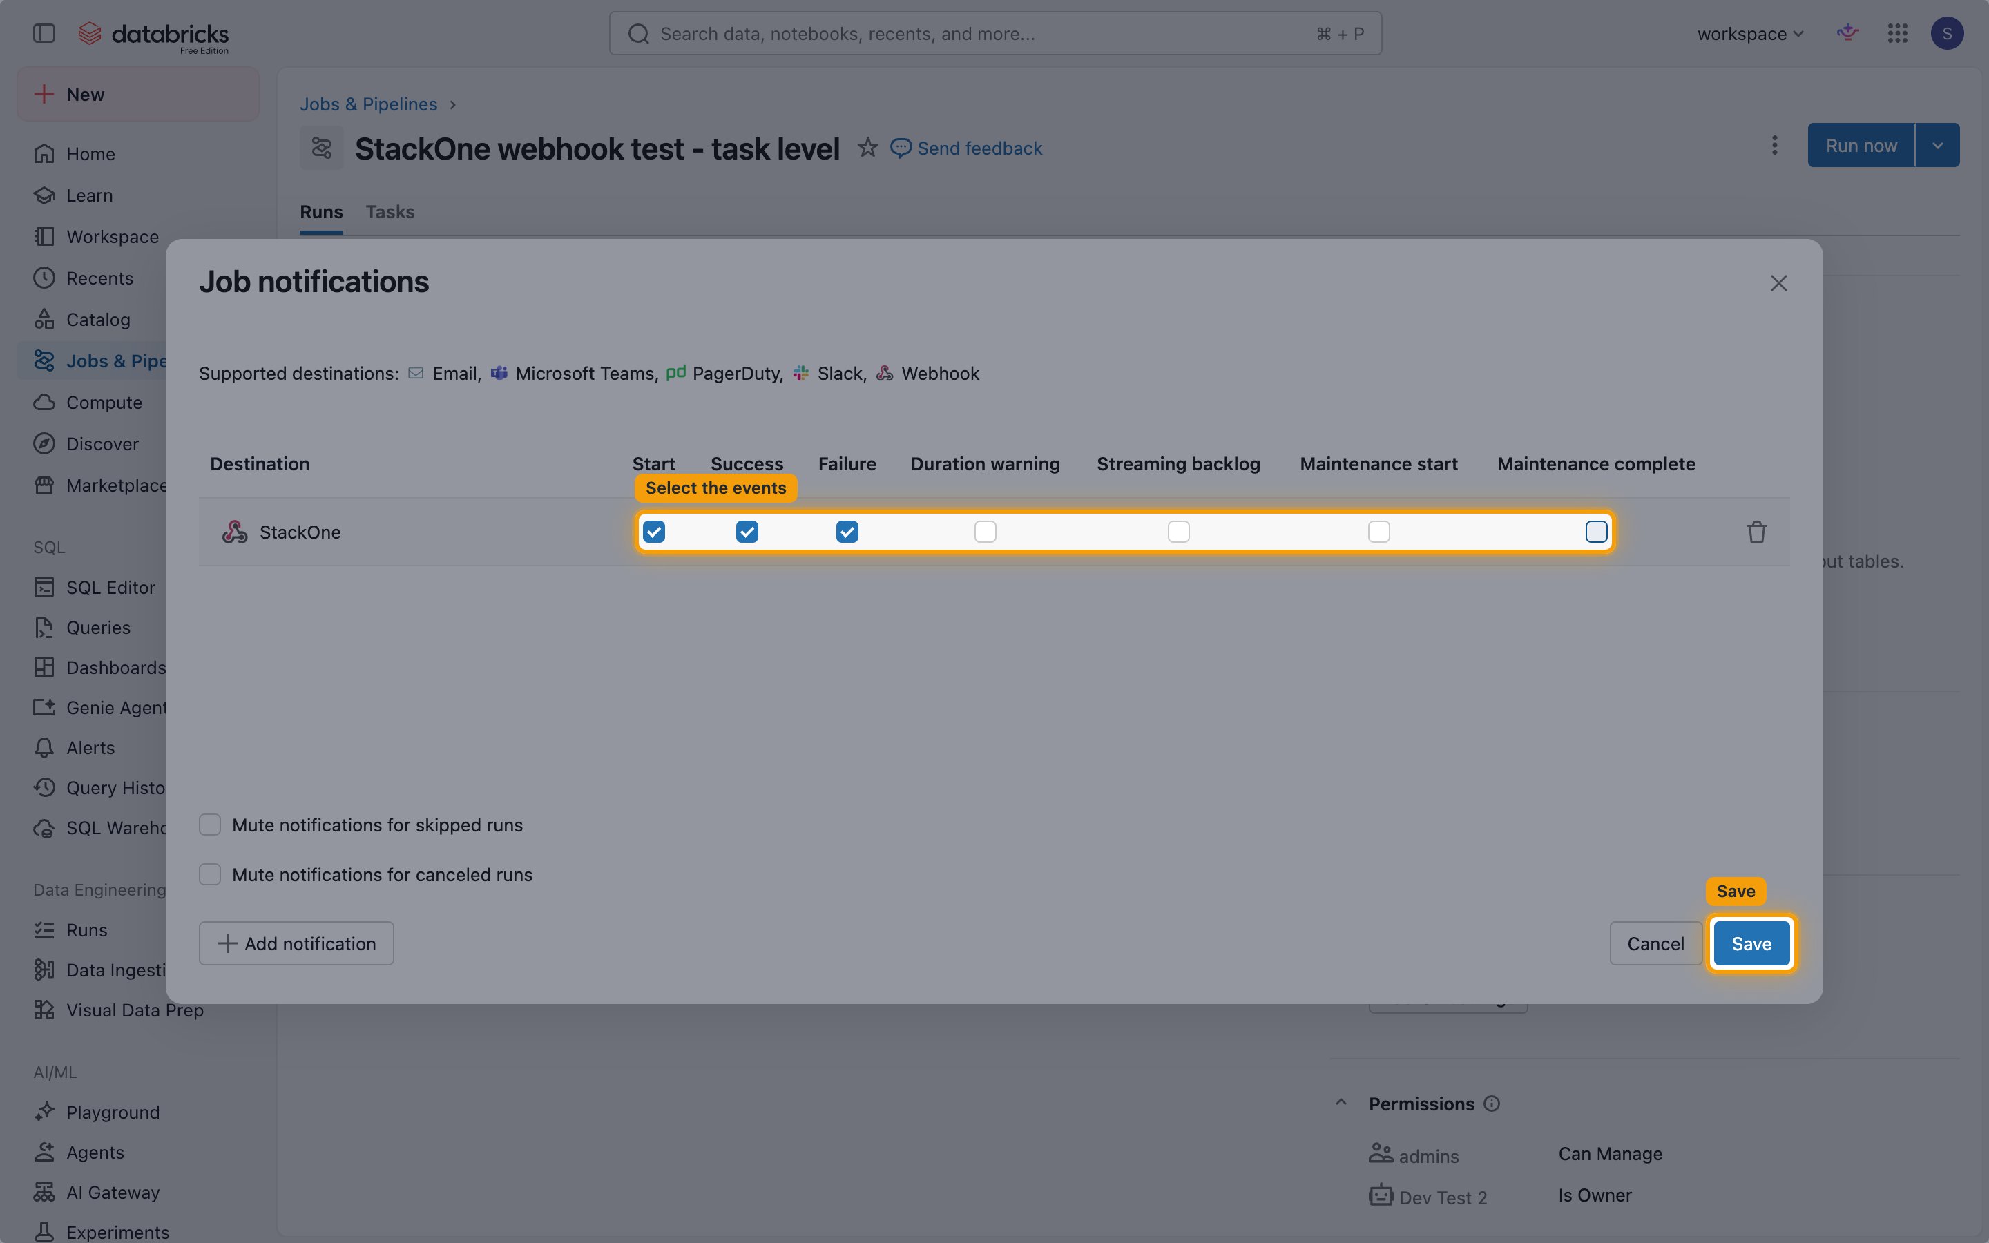Open the Databricks assistant sparkle icon
Viewport: 1989px width, 1243px height.
click(1847, 34)
